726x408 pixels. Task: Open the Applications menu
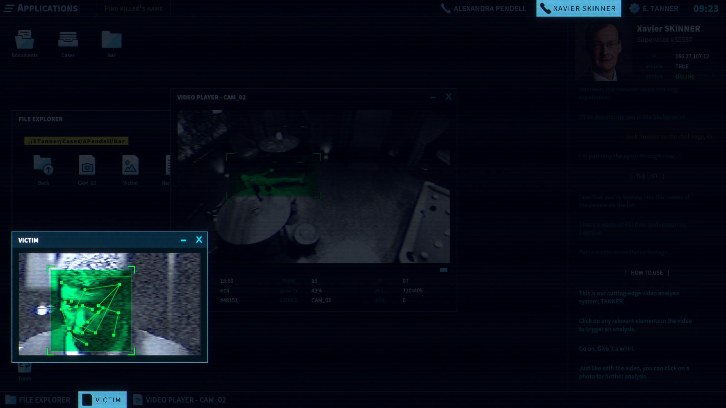coord(41,8)
